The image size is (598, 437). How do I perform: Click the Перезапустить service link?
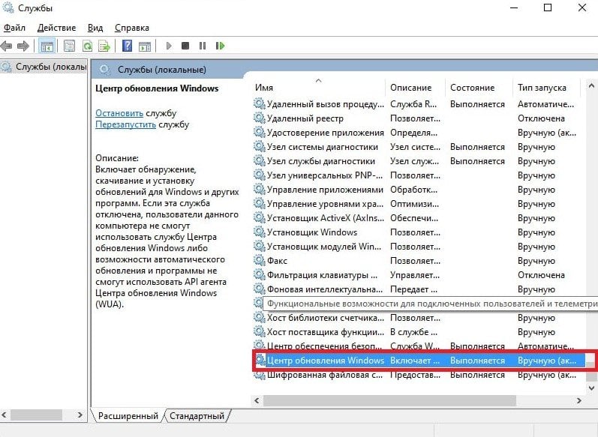[125, 124]
